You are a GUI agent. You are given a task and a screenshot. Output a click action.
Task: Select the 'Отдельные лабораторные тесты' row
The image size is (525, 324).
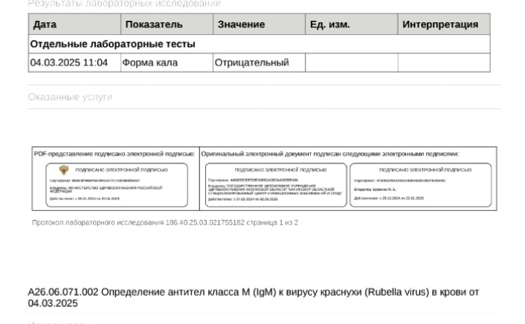pyautogui.click(x=259, y=44)
